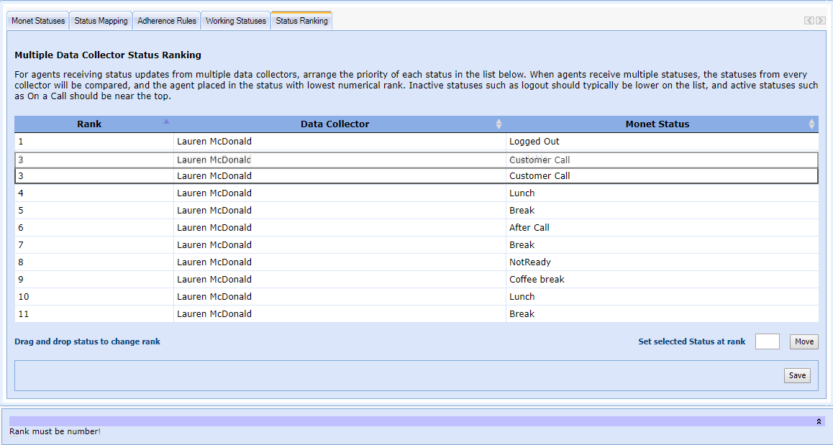Focus the rank number input field
Screen dimensions: 833x445
pos(767,341)
